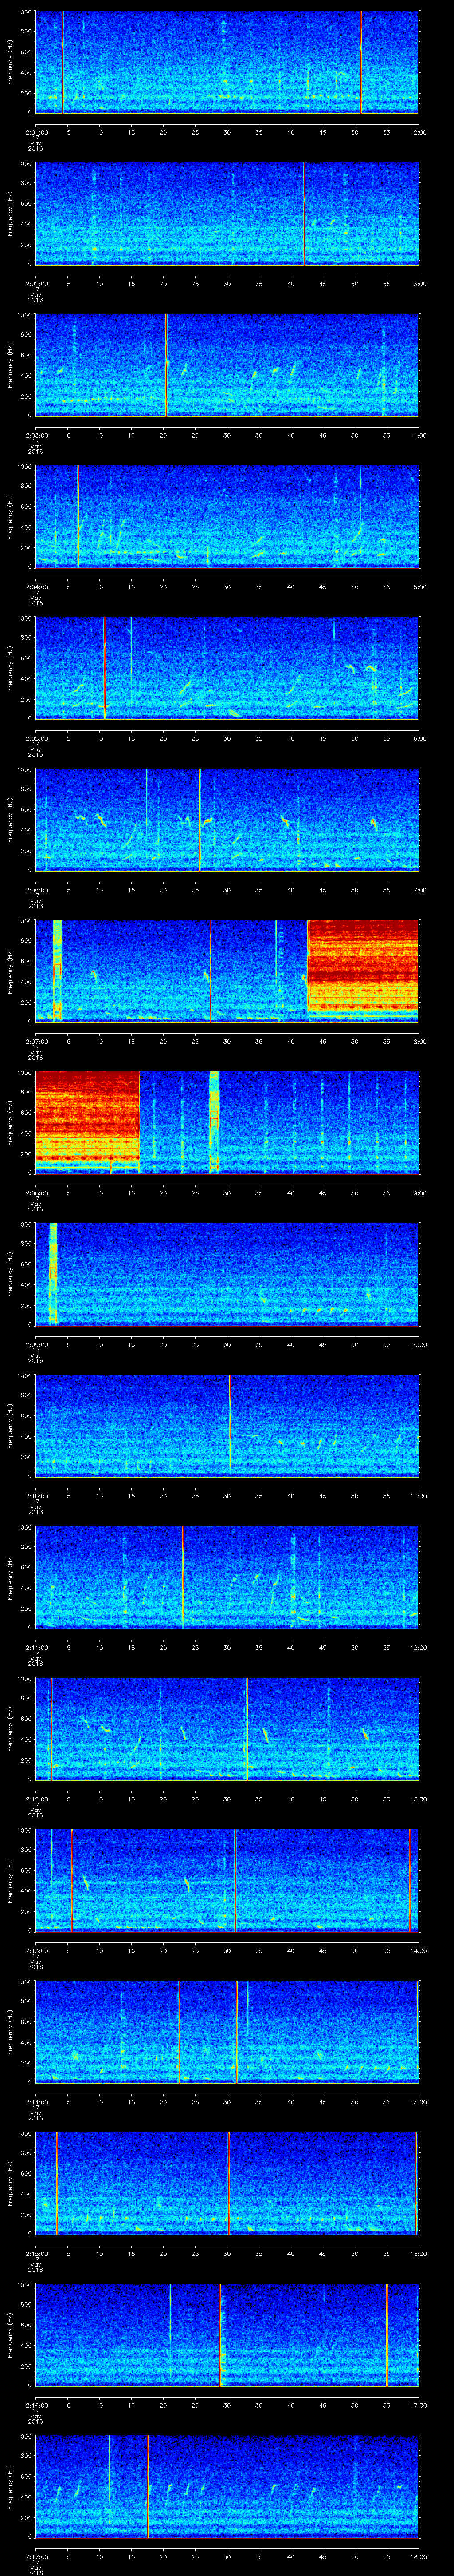View the spectrogram panel starting at 2:15:00

(227, 2183)
